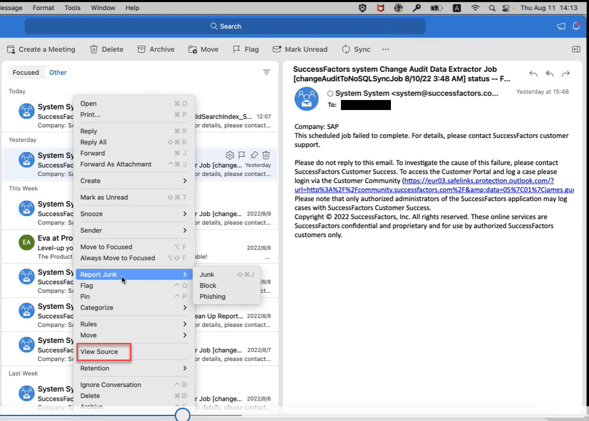Open the 2022/8/9 System message
The width and height of the screenshot is (589, 421).
[140, 212]
